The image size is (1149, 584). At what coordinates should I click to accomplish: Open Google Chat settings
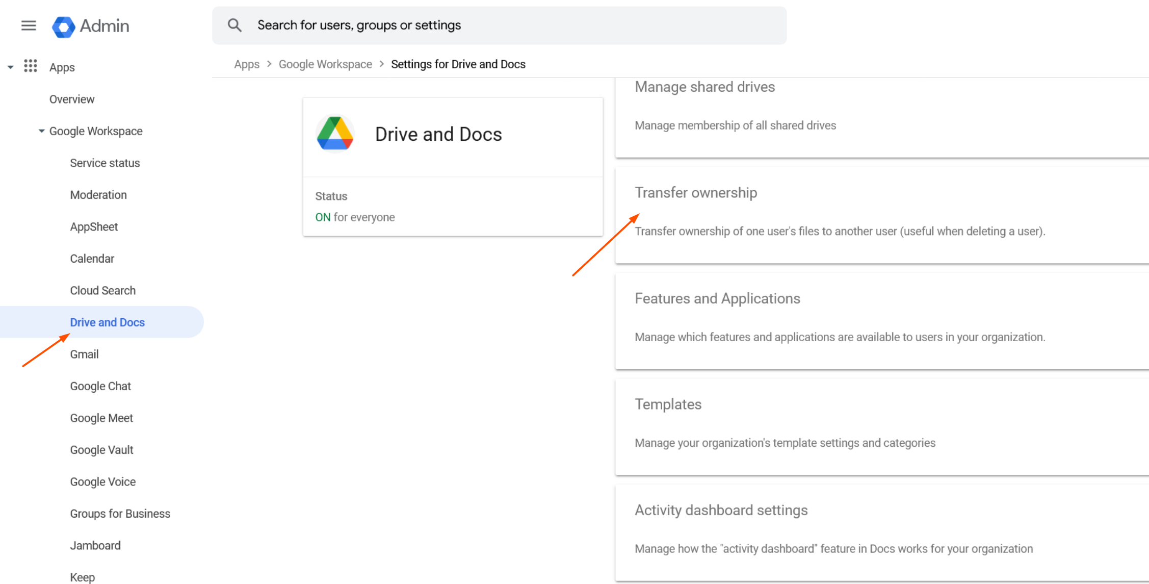pos(100,386)
